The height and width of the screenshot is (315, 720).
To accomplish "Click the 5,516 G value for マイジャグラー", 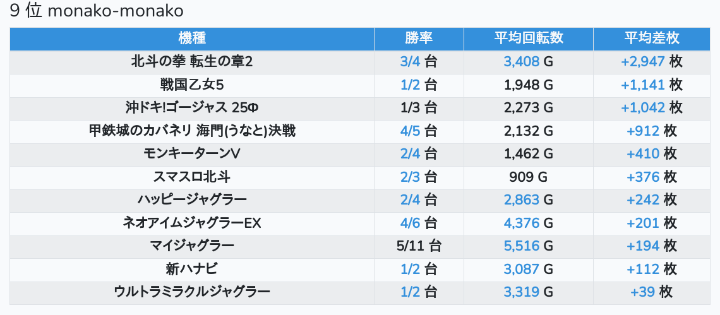I will click(529, 246).
